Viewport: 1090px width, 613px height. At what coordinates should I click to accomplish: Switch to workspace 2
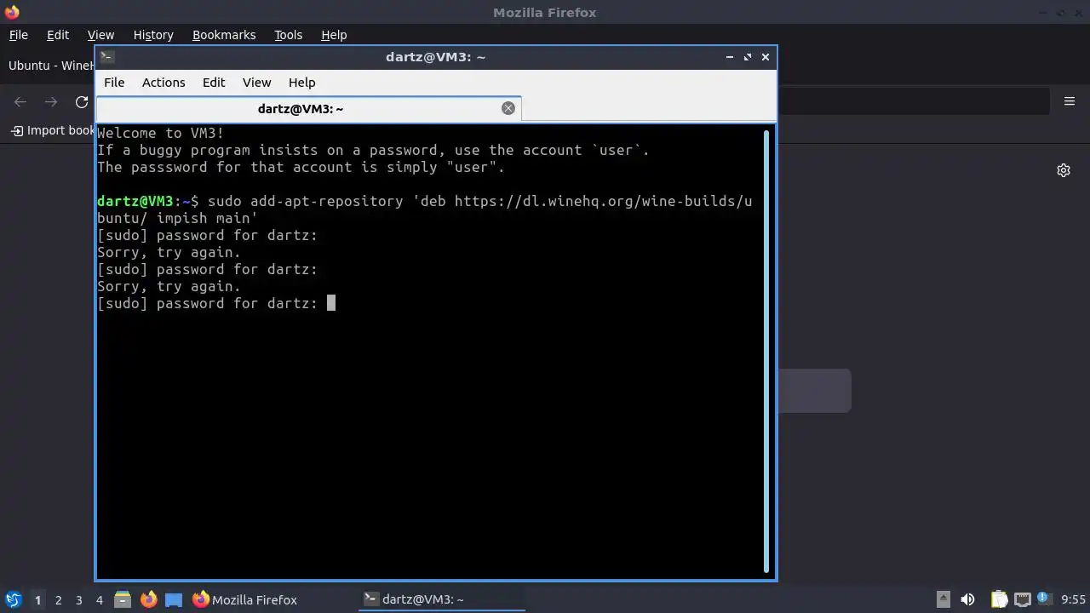click(x=58, y=600)
